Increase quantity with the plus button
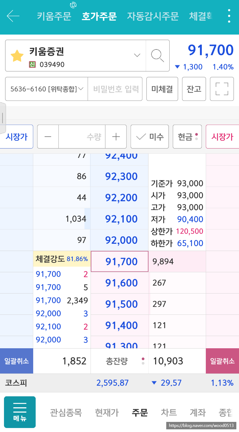The height and width of the screenshot is (432, 239). [x=116, y=137]
